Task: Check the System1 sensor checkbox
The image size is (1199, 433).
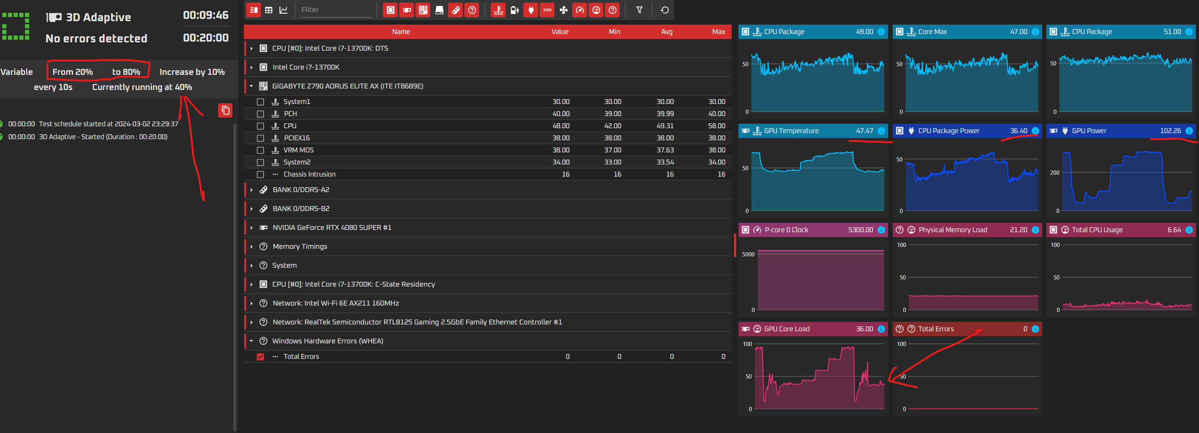Action: 260,102
